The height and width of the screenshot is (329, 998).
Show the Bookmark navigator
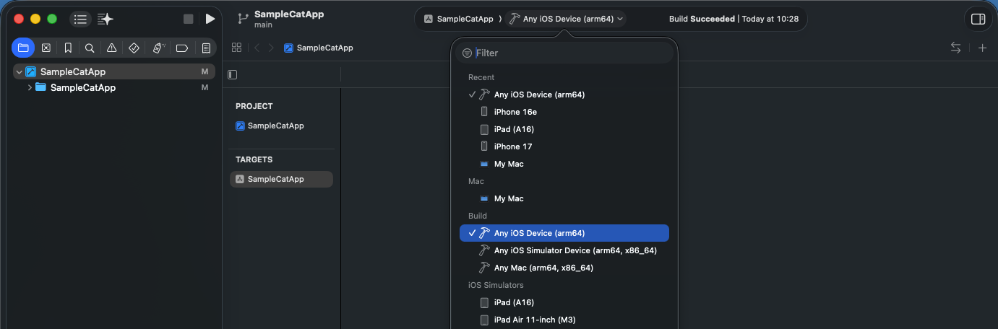coord(68,48)
